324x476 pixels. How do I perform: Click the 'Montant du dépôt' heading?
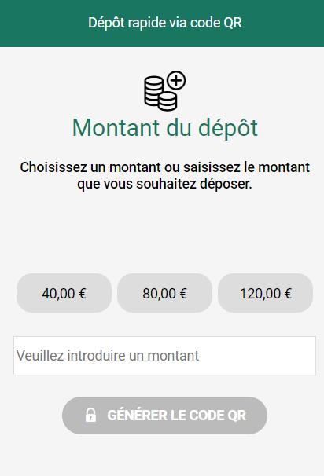pos(164,128)
